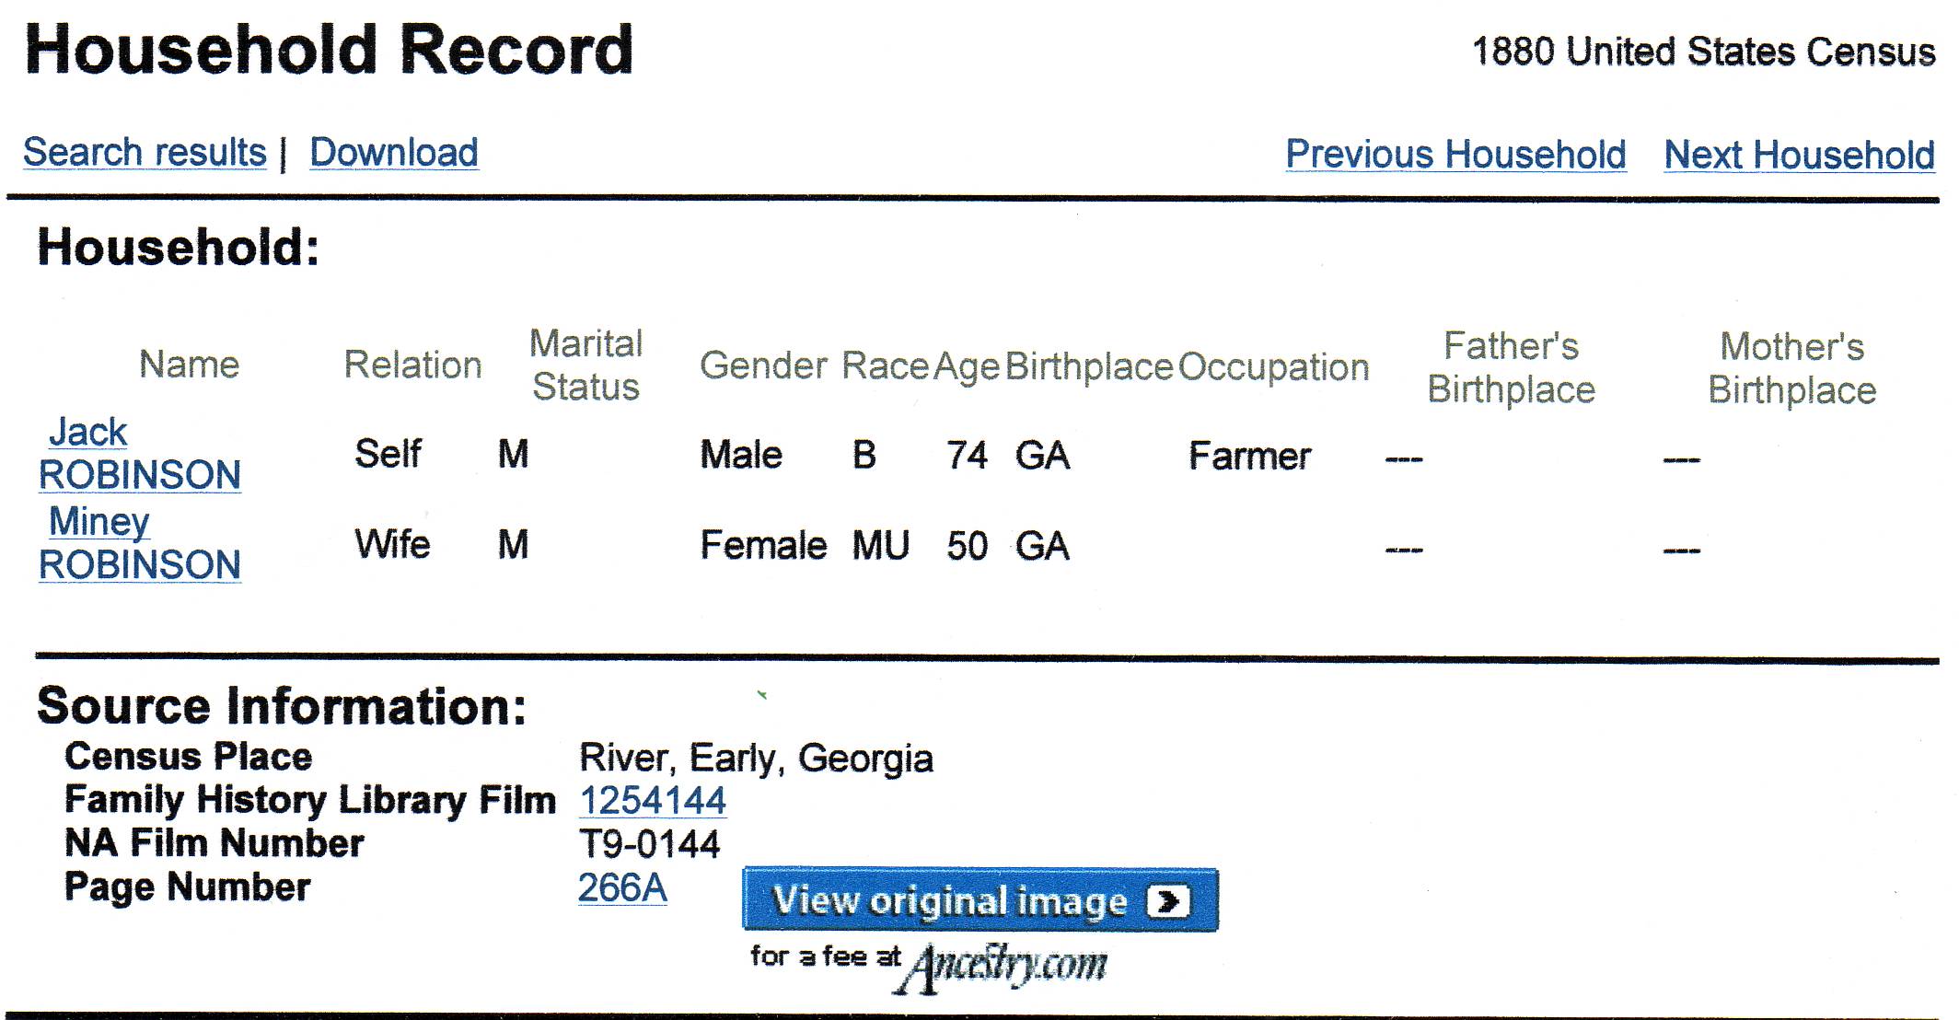Screen dimensions: 1959x1020
Task: Click the Name column header
Action: pyautogui.click(x=189, y=365)
